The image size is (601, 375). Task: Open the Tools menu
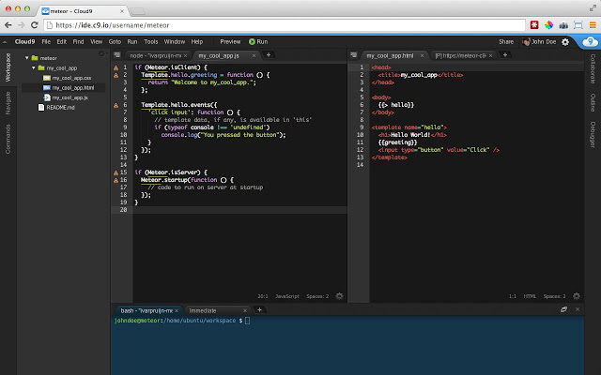(151, 41)
